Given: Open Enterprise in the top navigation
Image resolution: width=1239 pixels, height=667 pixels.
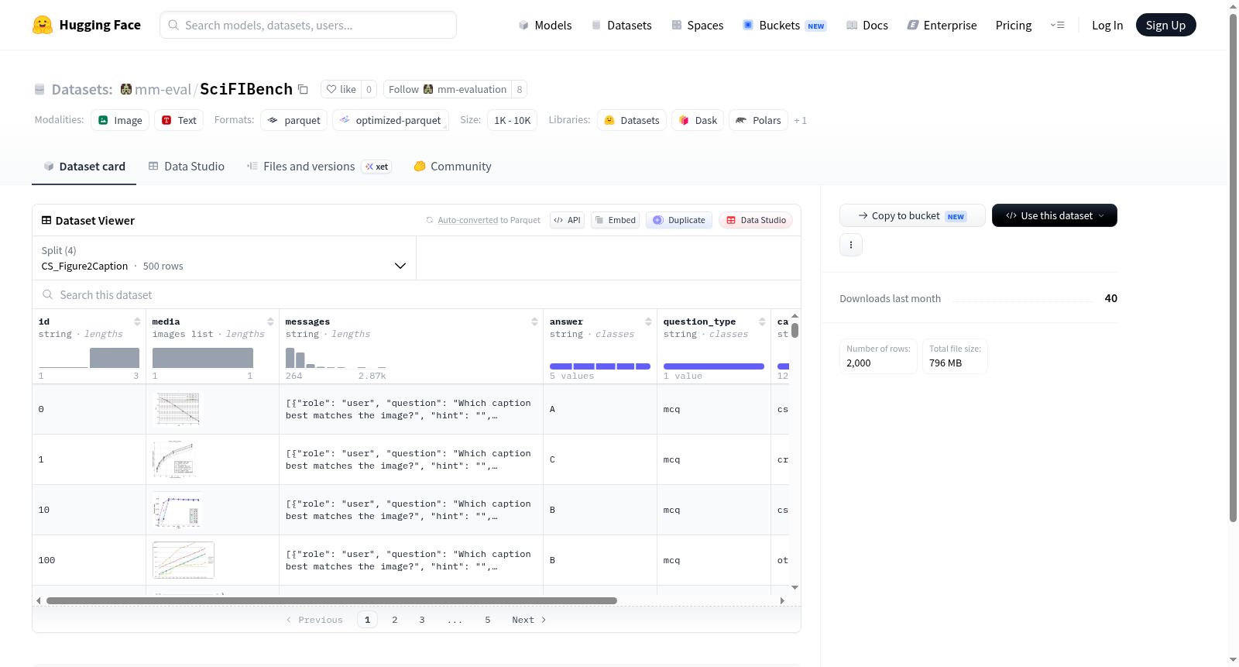Looking at the screenshot, I should pyautogui.click(x=942, y=26).
